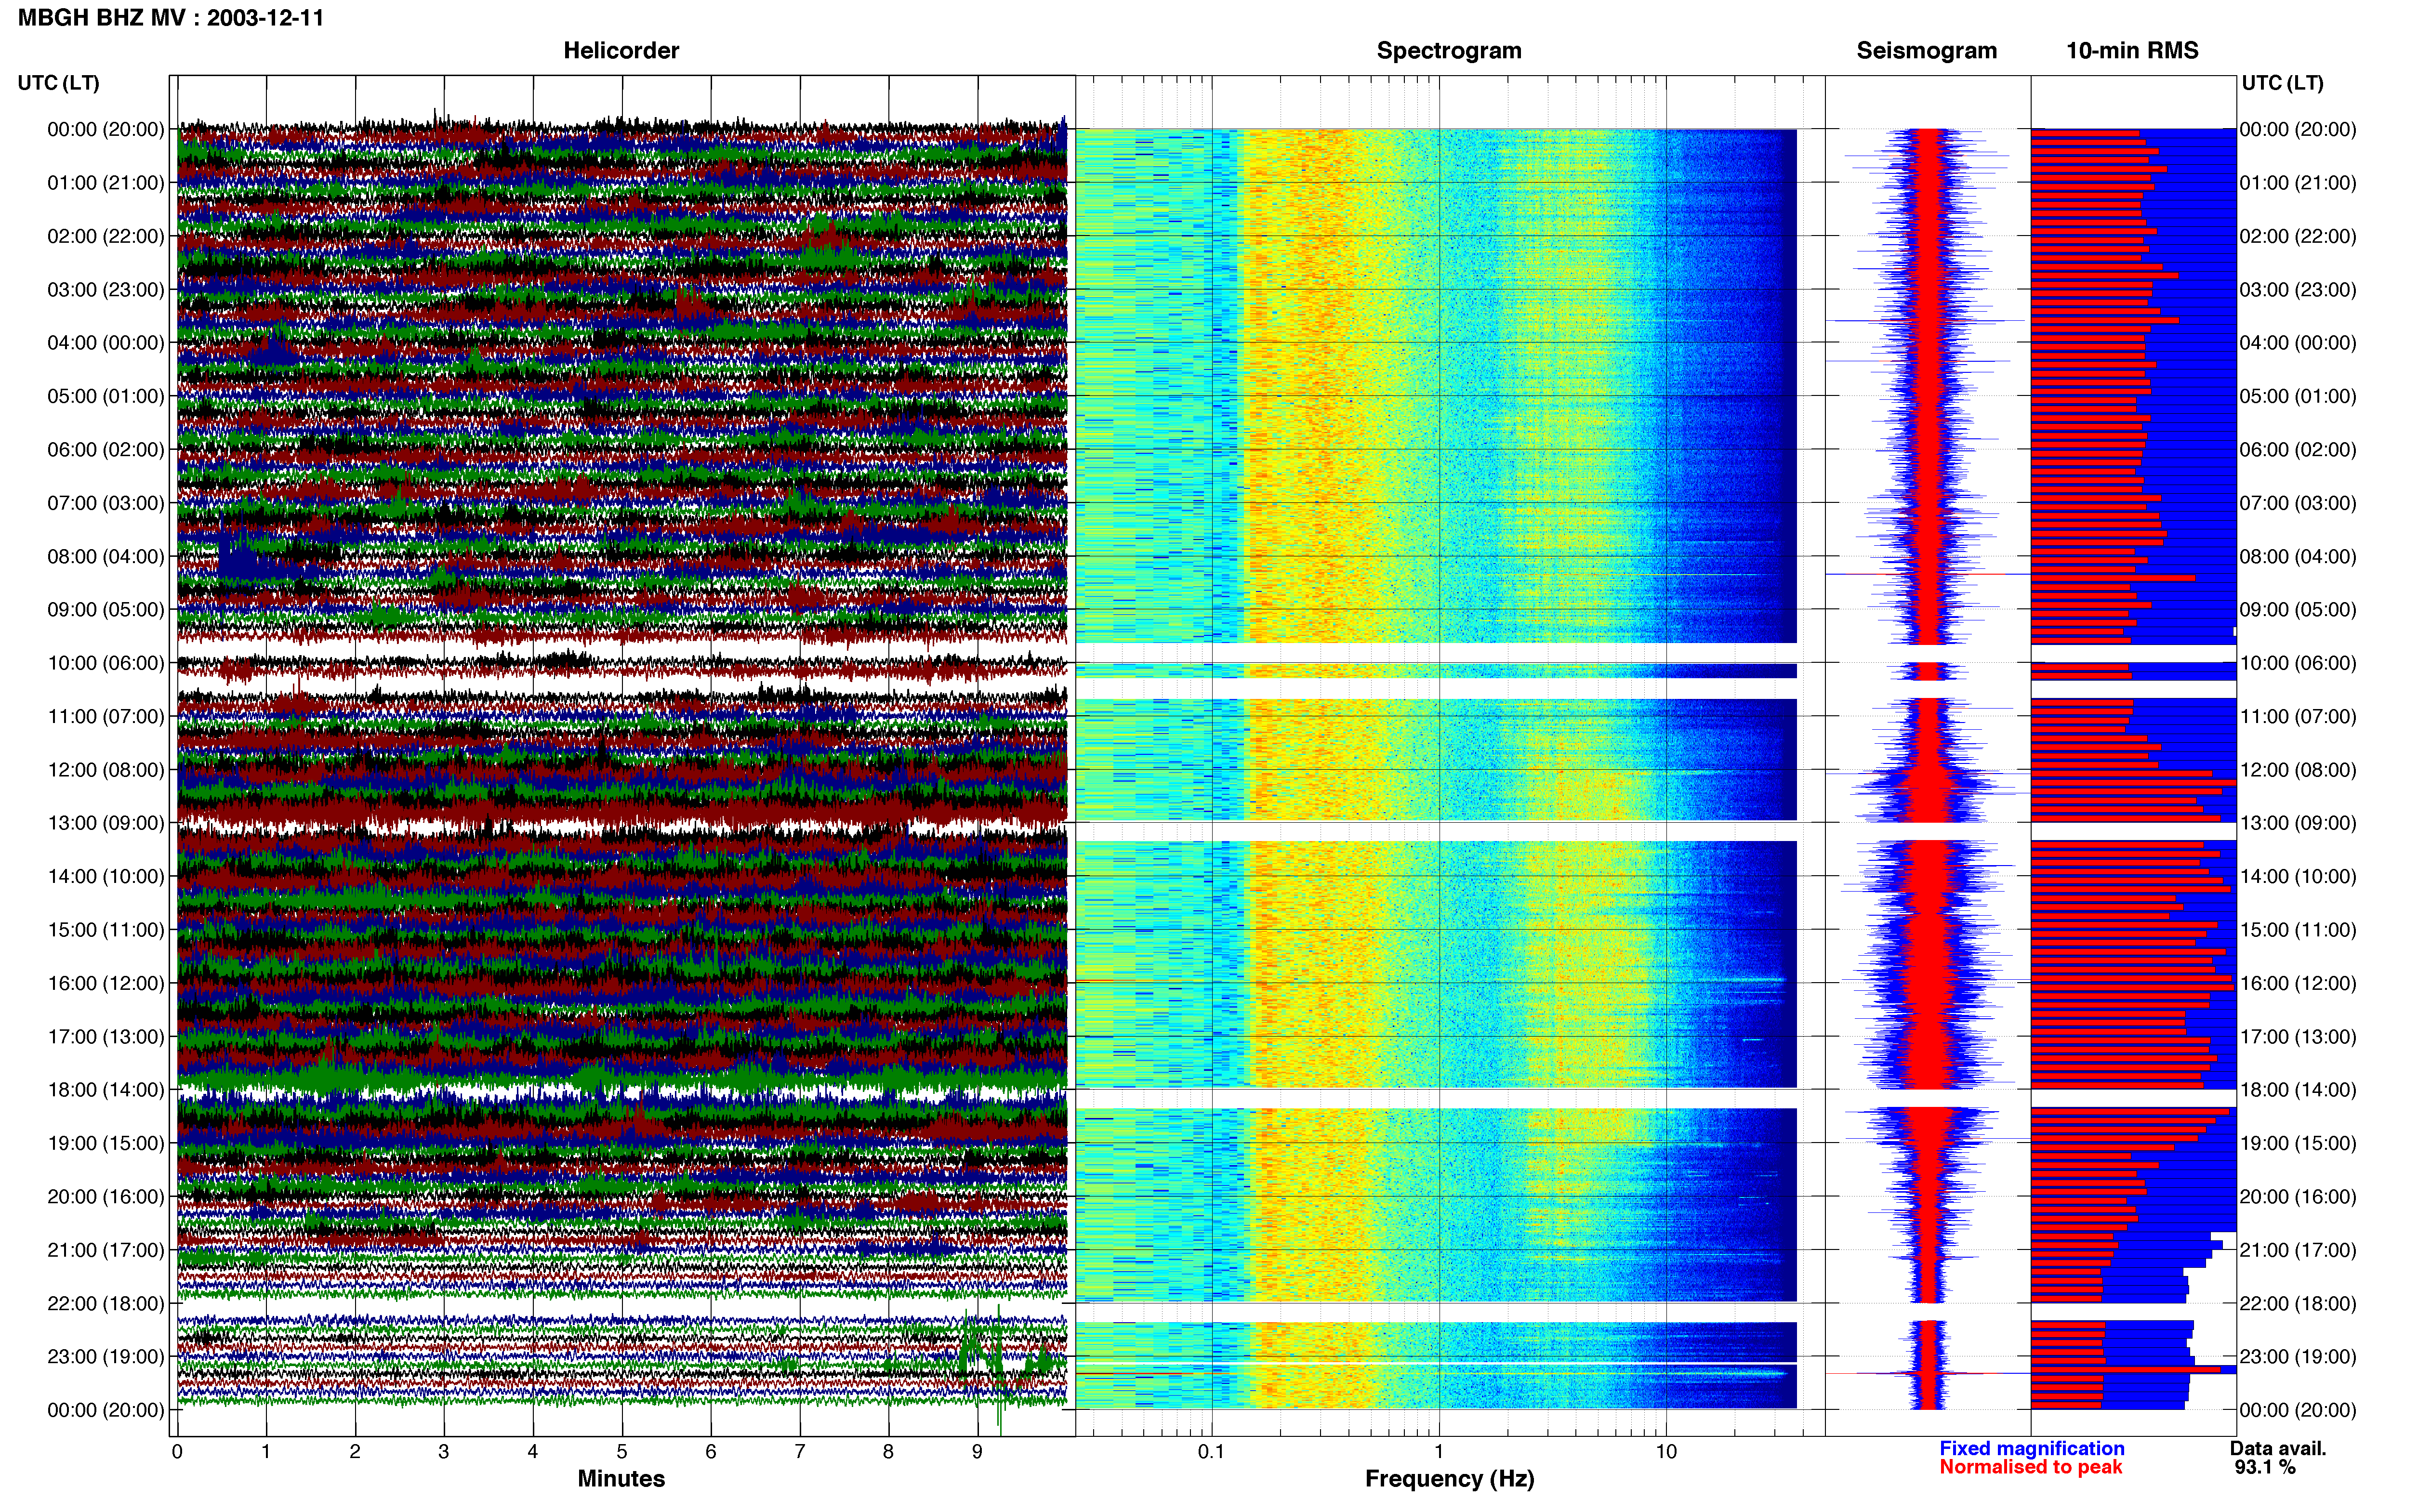Image resolution: width=2418 pixels, height=1512 pixels.
Task: Click the 'Minutes' x-axis label
Action: point(621,1478)
